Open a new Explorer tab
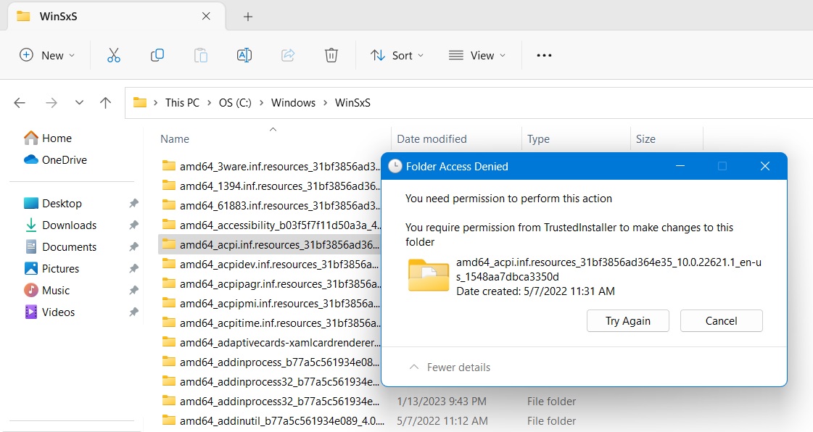Image resolution: width=813 pixels, height=432 pixels. click(x=247, y=15)
